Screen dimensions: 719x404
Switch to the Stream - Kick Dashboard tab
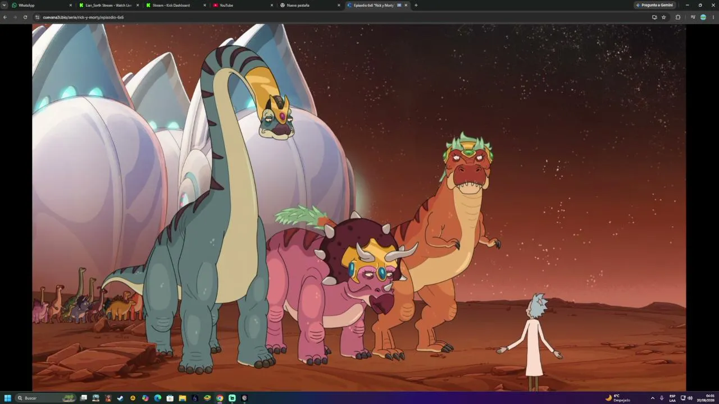coord(176,5)
